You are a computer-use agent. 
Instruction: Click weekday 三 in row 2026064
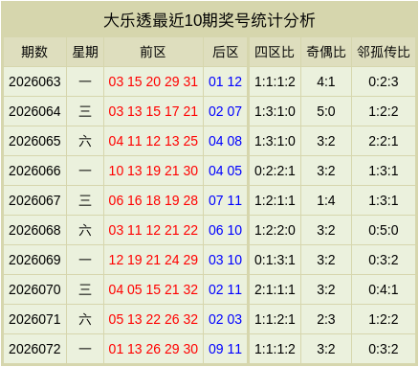pyautogui.click(x=85, y=111)
